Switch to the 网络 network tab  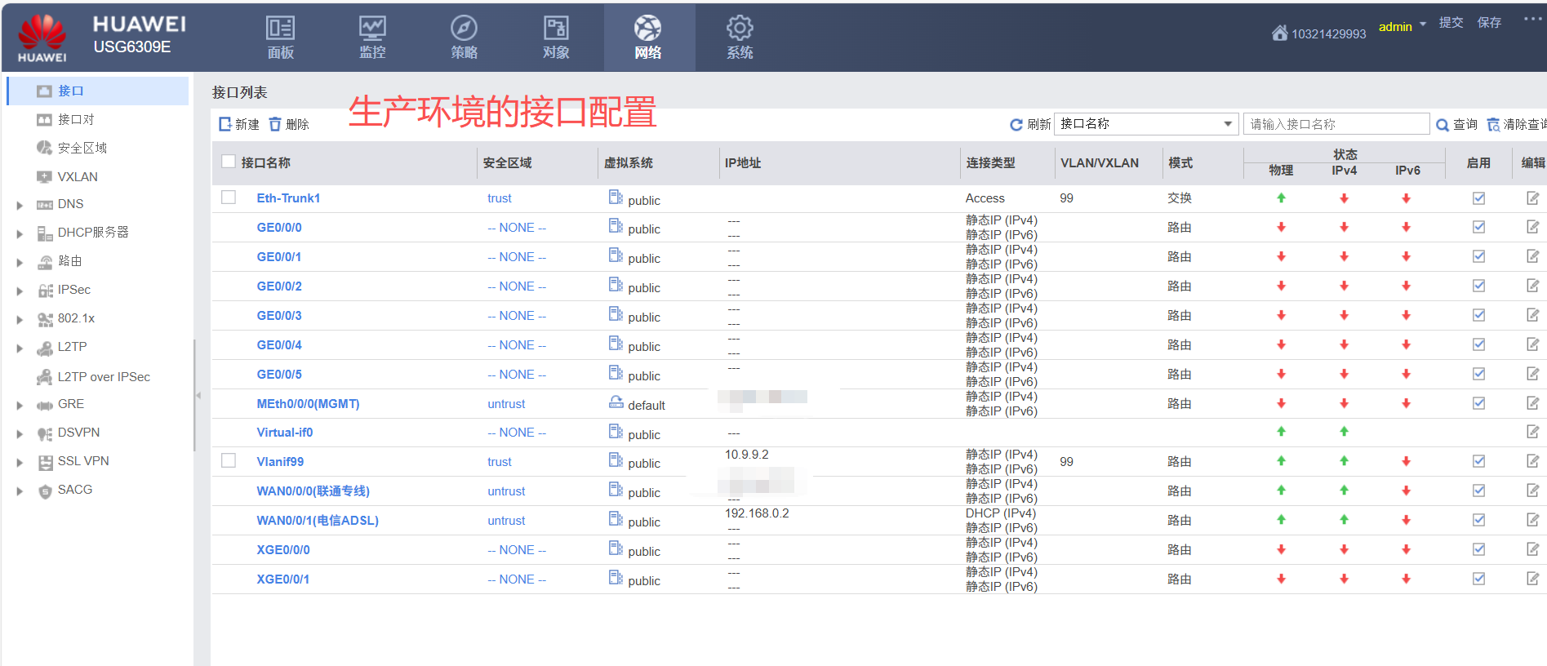(648, 38)
